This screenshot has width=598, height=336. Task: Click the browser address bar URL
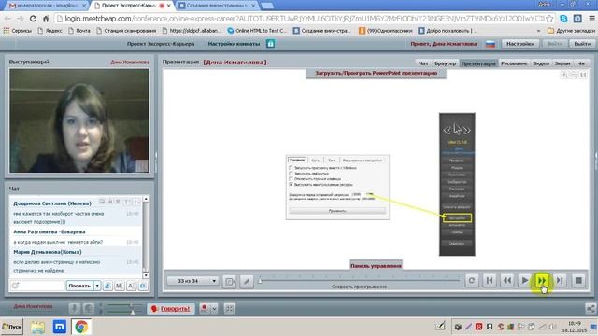click(x=303, y=19)
